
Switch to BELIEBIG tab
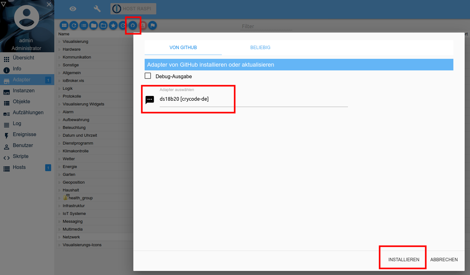(260, 48)
